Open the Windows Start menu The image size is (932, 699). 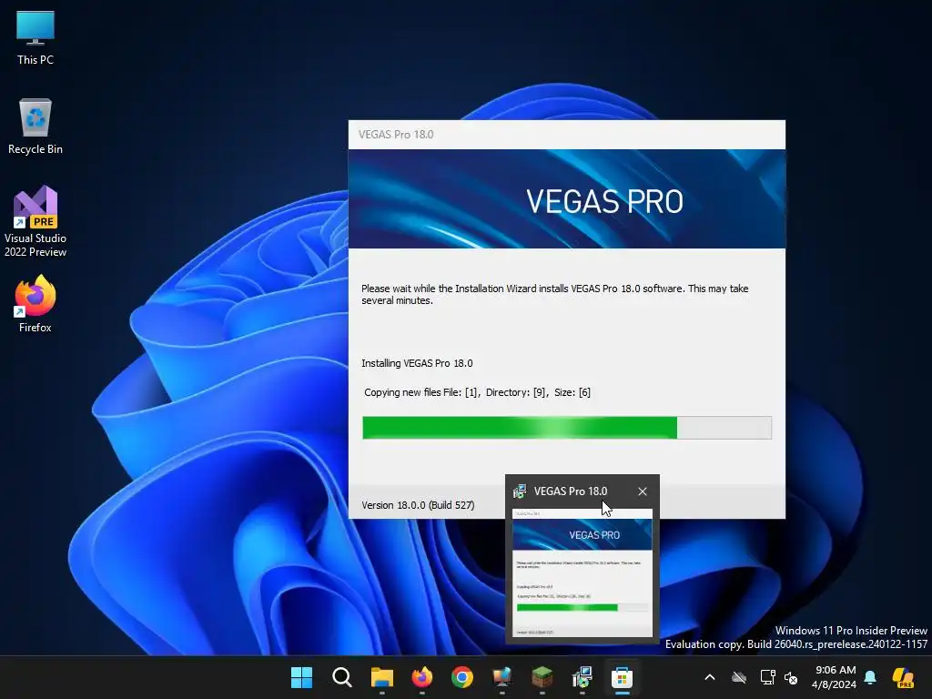[x=301, y=677]
